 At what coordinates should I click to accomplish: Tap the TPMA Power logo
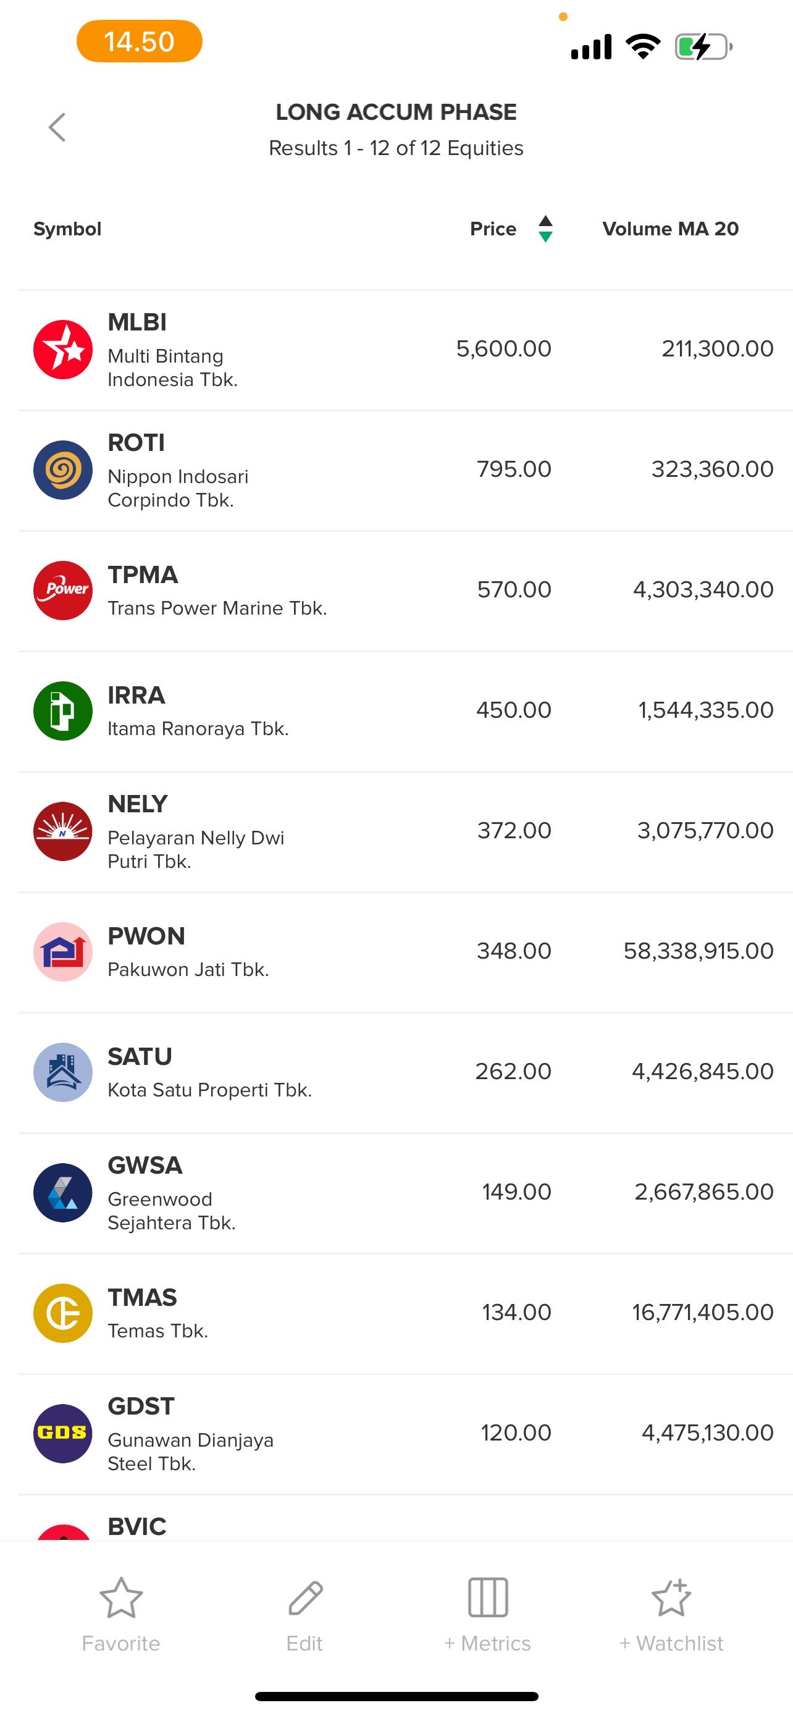pos(62,590)
